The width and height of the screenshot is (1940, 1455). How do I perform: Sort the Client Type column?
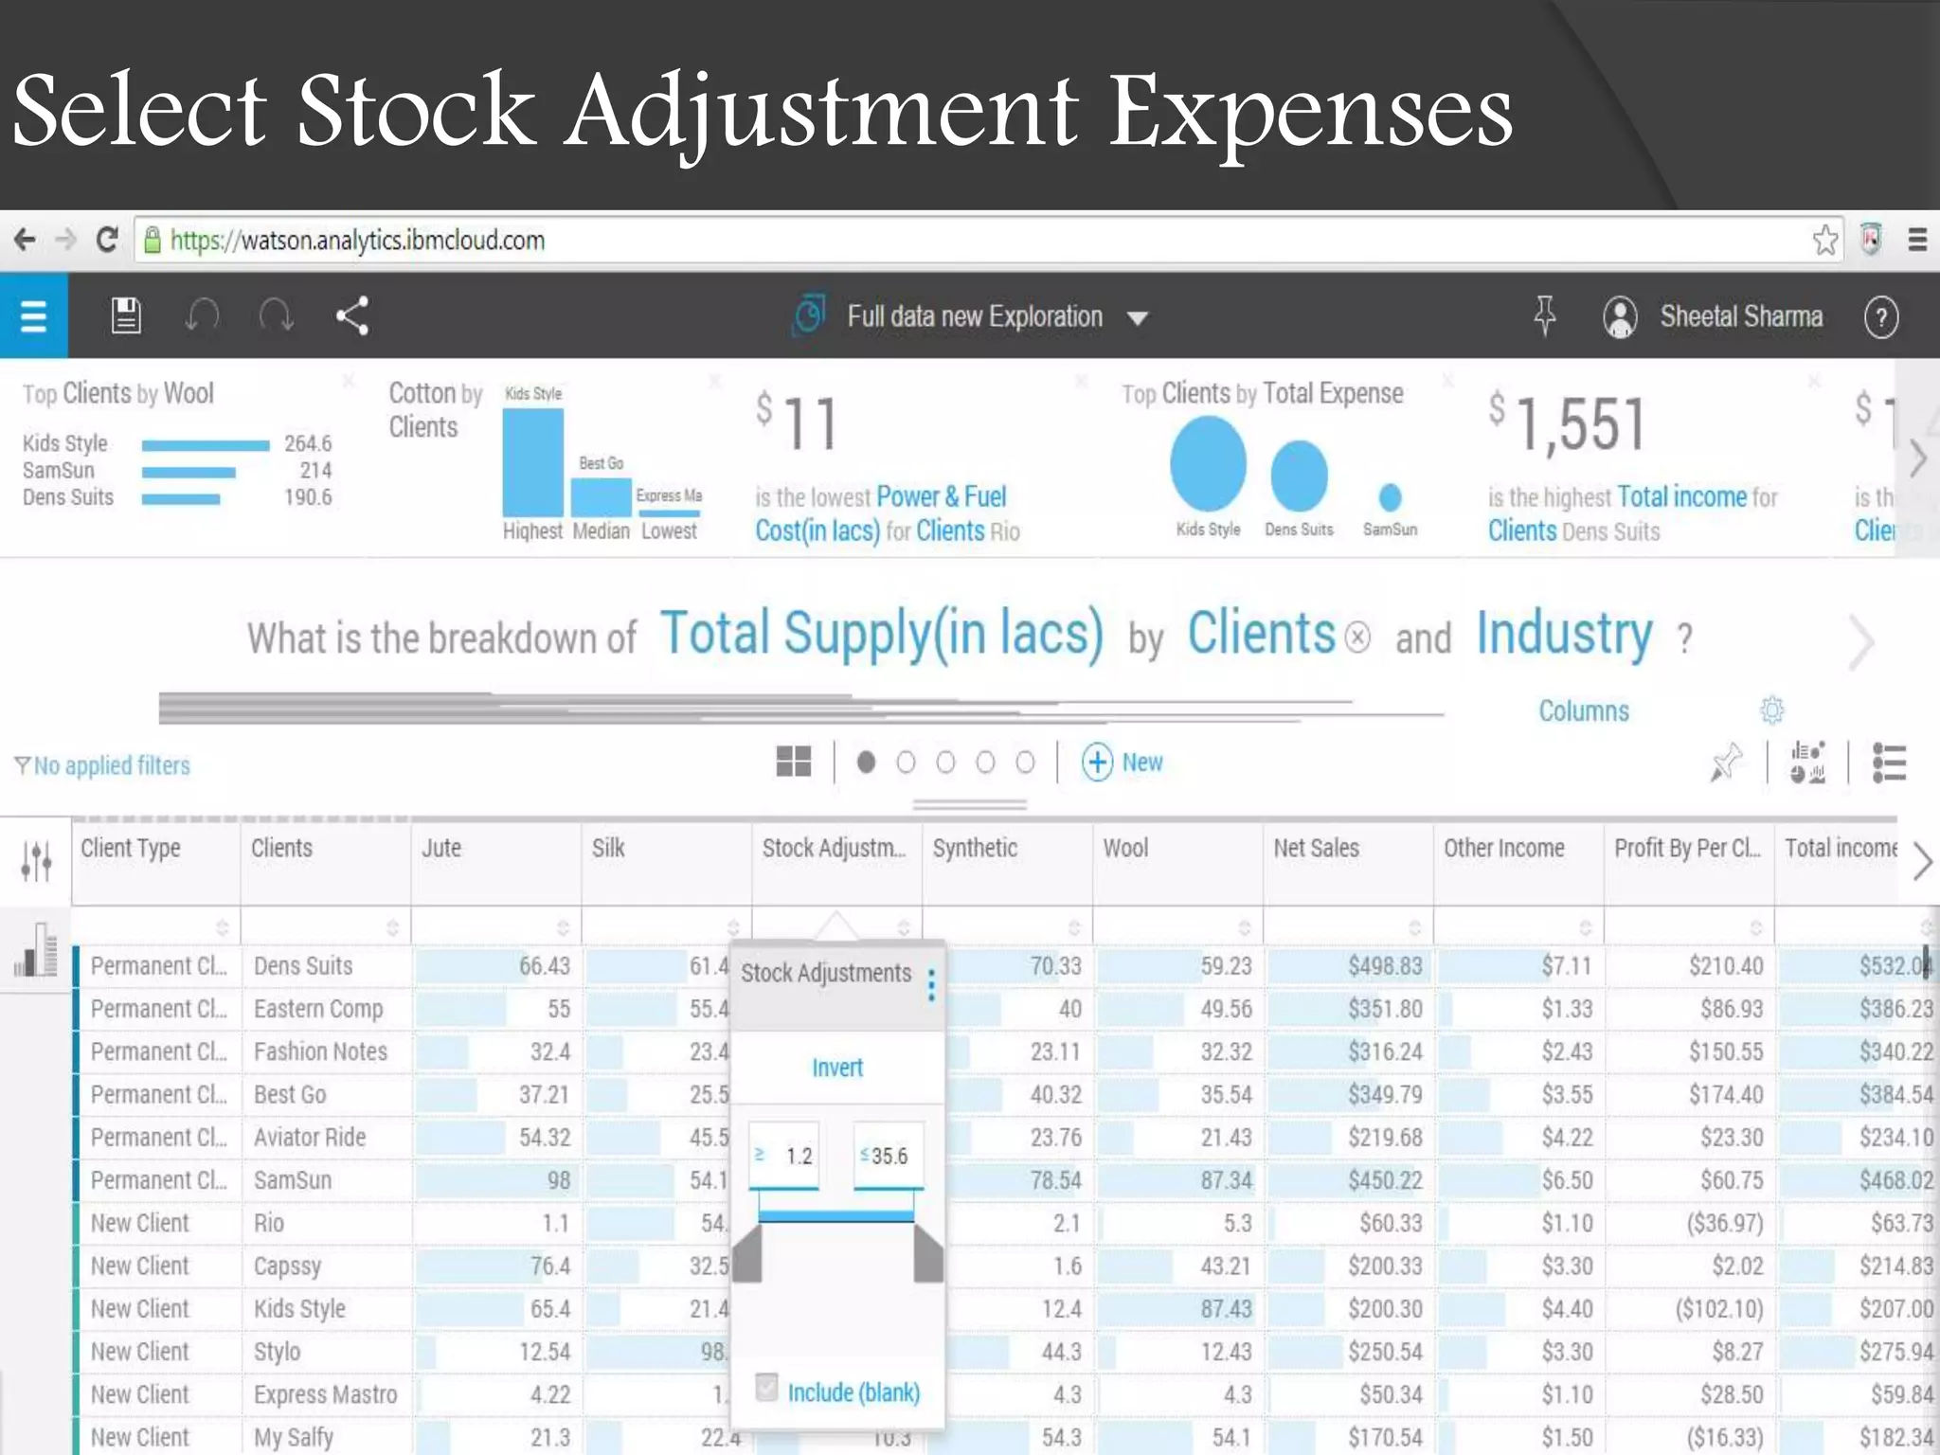click(x=222, y=926)
